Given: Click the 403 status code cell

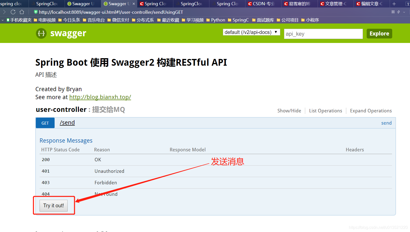Looking at the screenshot, I should 46,183.
